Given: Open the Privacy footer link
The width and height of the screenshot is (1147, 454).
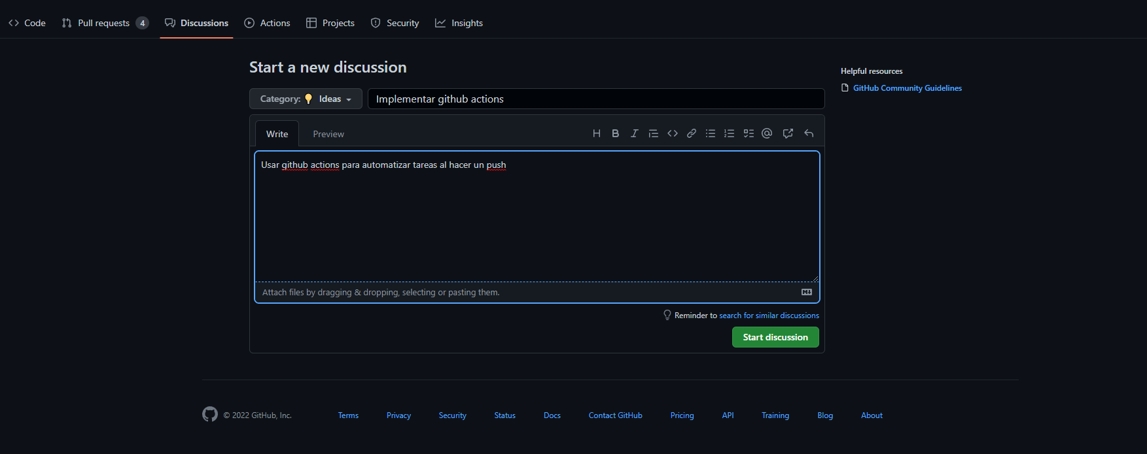Looking at the screenshot, I should [x=398, y=415].
